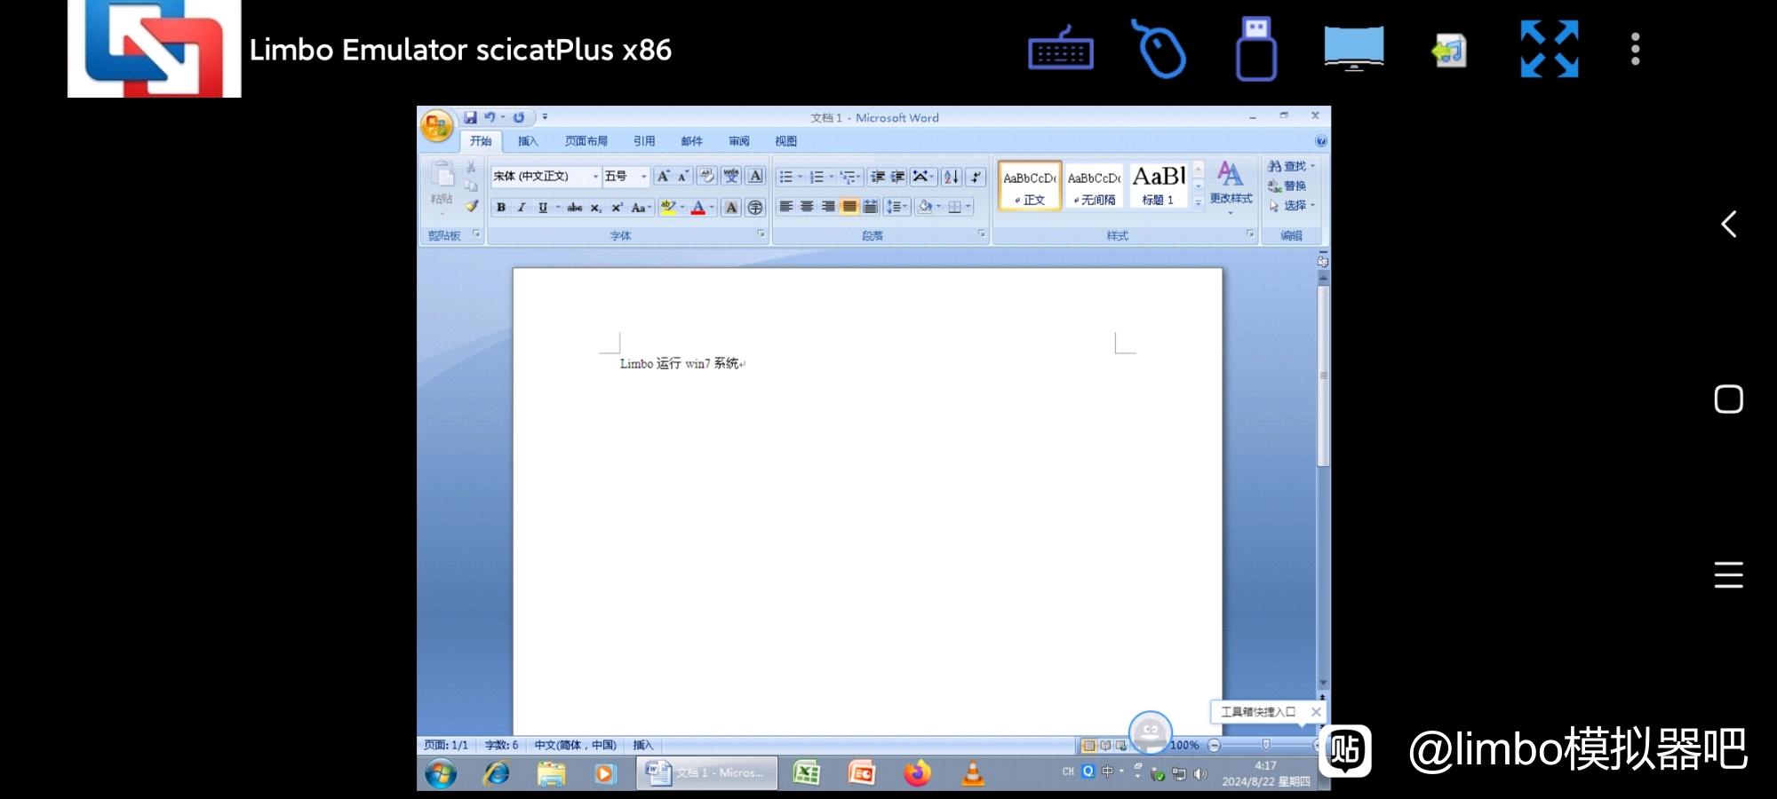
Task: Expand the styles gallery More arrow
Action: (x=1198, y=202)
